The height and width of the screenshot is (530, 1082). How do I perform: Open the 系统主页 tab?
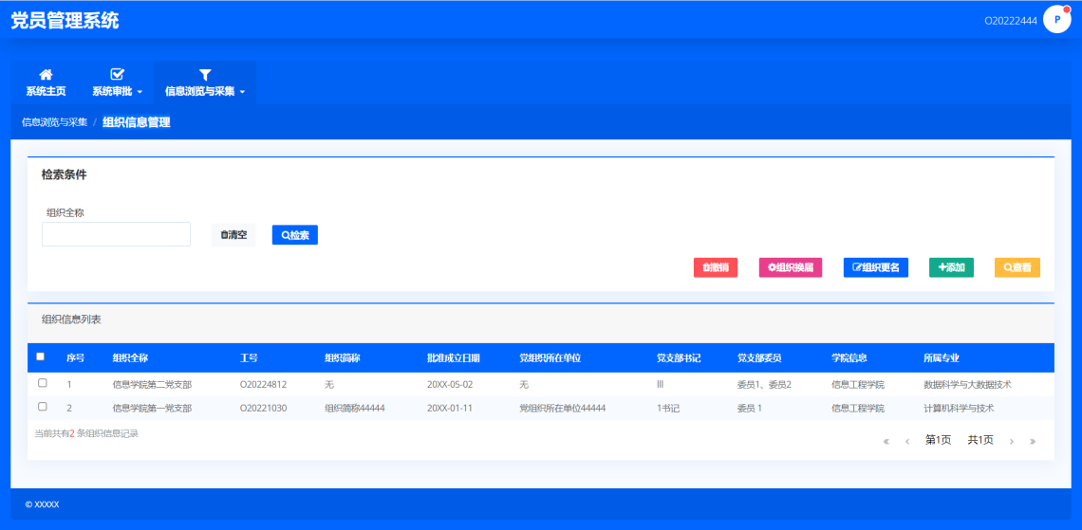point(47,82)
